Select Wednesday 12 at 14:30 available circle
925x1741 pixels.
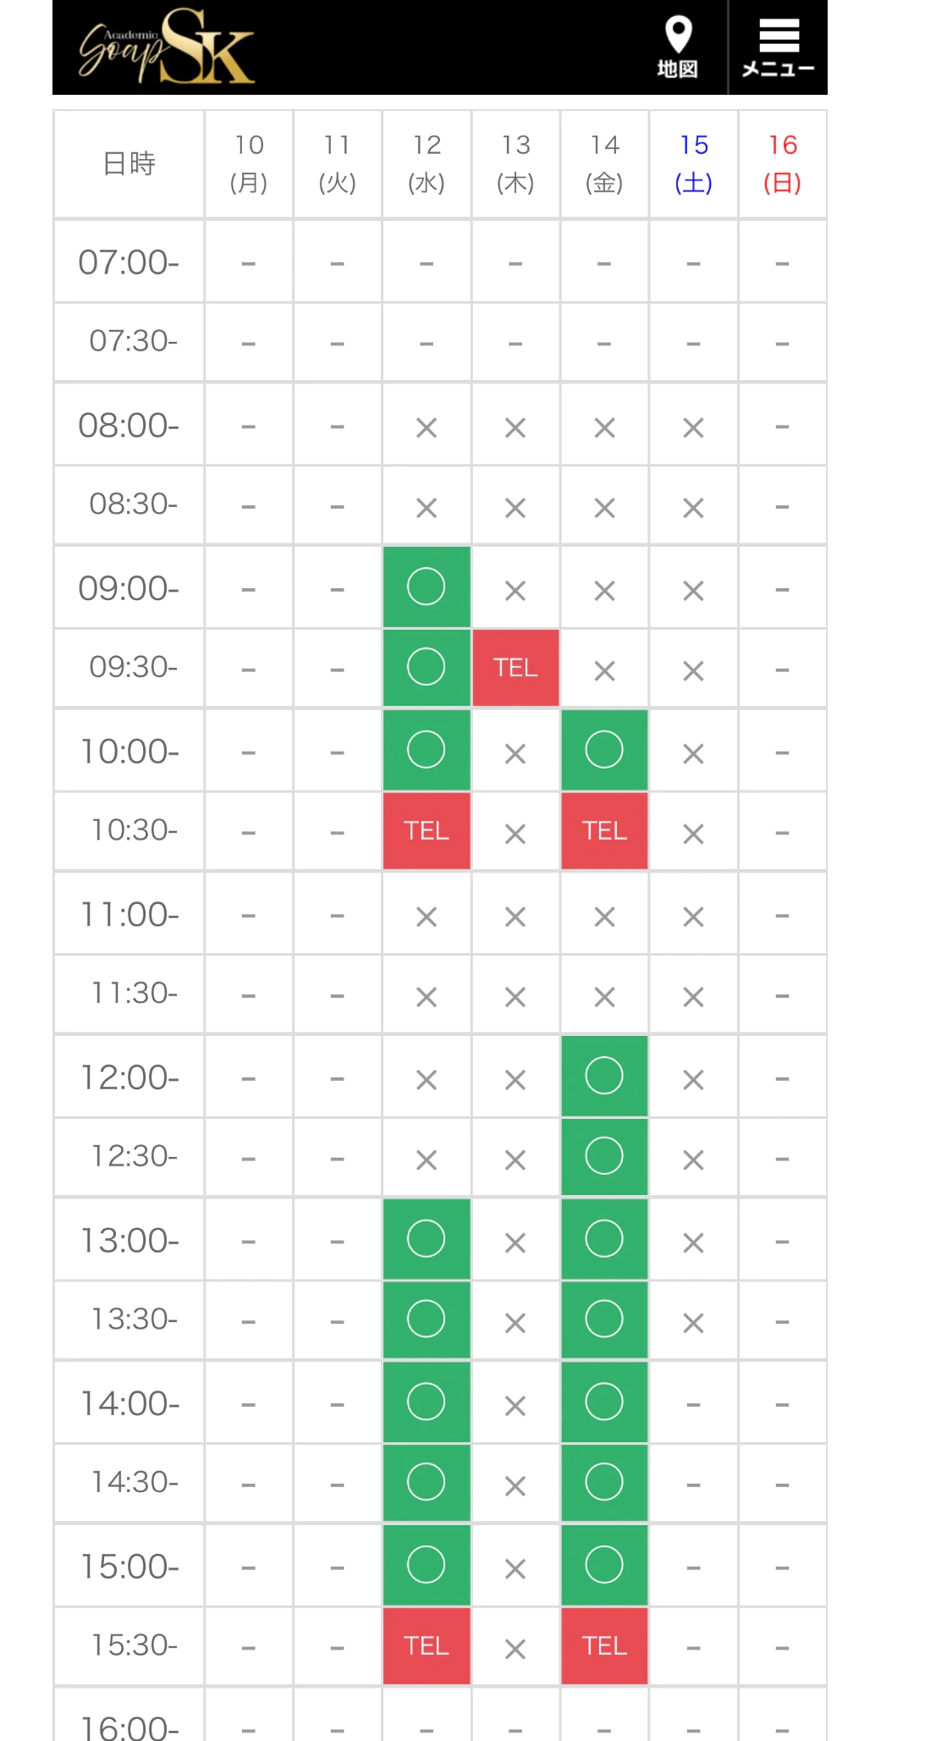(x=426, y=1482)
